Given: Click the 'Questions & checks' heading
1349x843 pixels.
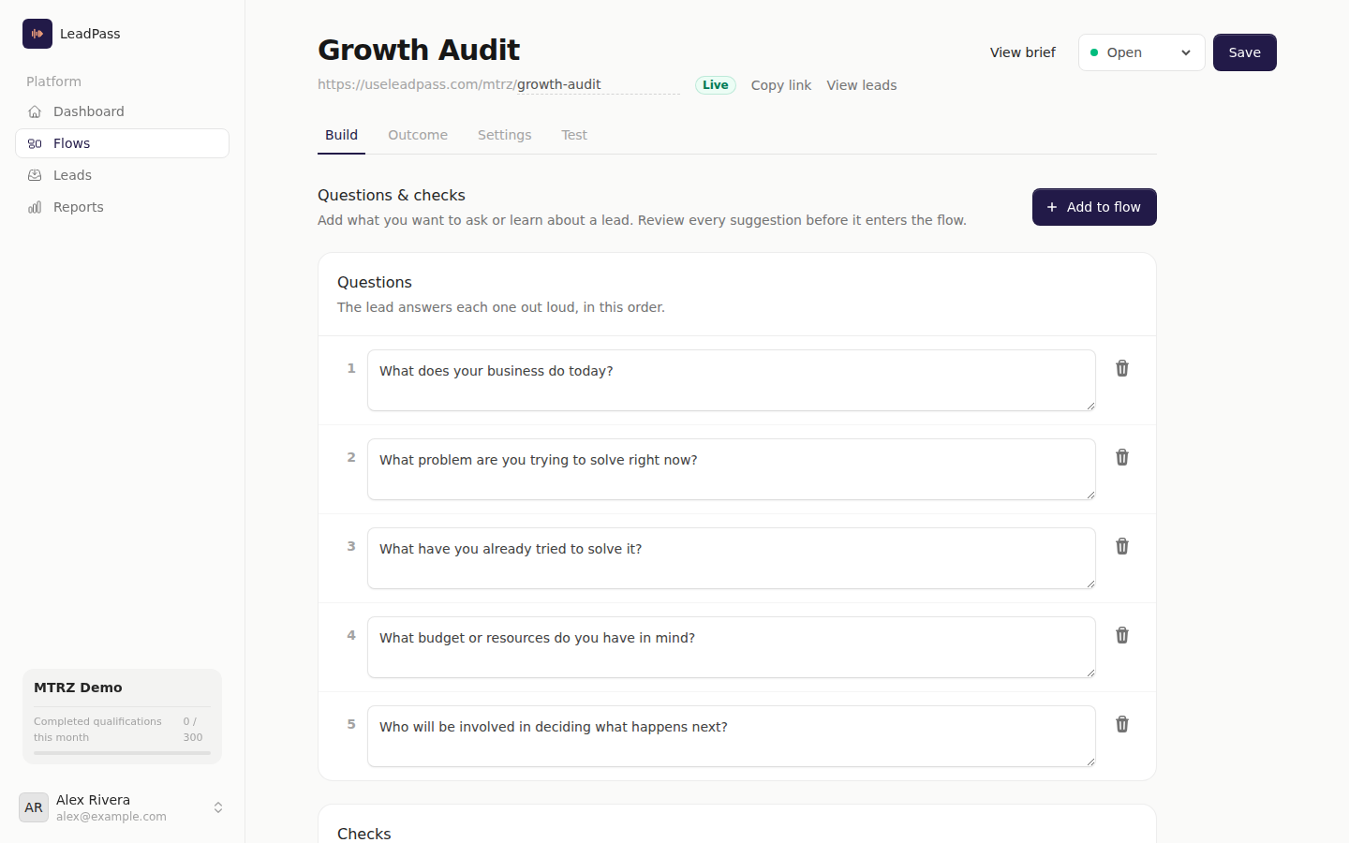Looking at the screenshot, I should (392, 195).
